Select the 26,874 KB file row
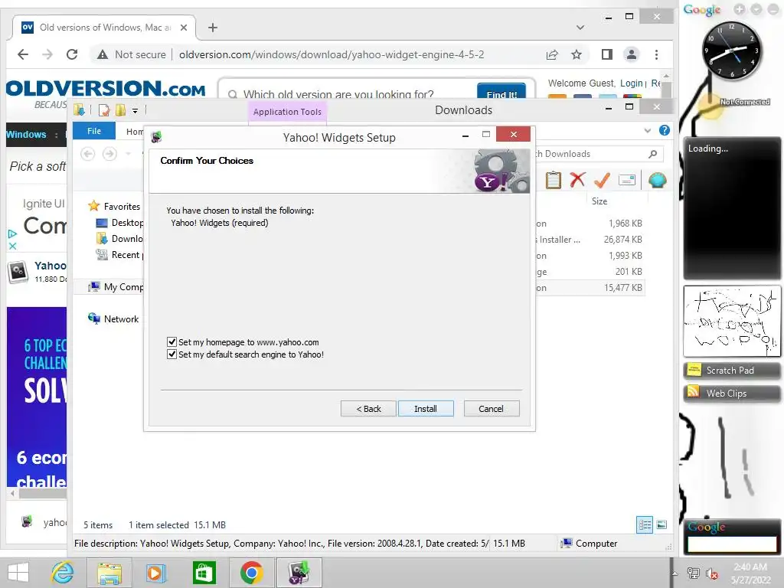Image resolution: width=784 pixels, height=588 pixels. [x=590, y=240]
